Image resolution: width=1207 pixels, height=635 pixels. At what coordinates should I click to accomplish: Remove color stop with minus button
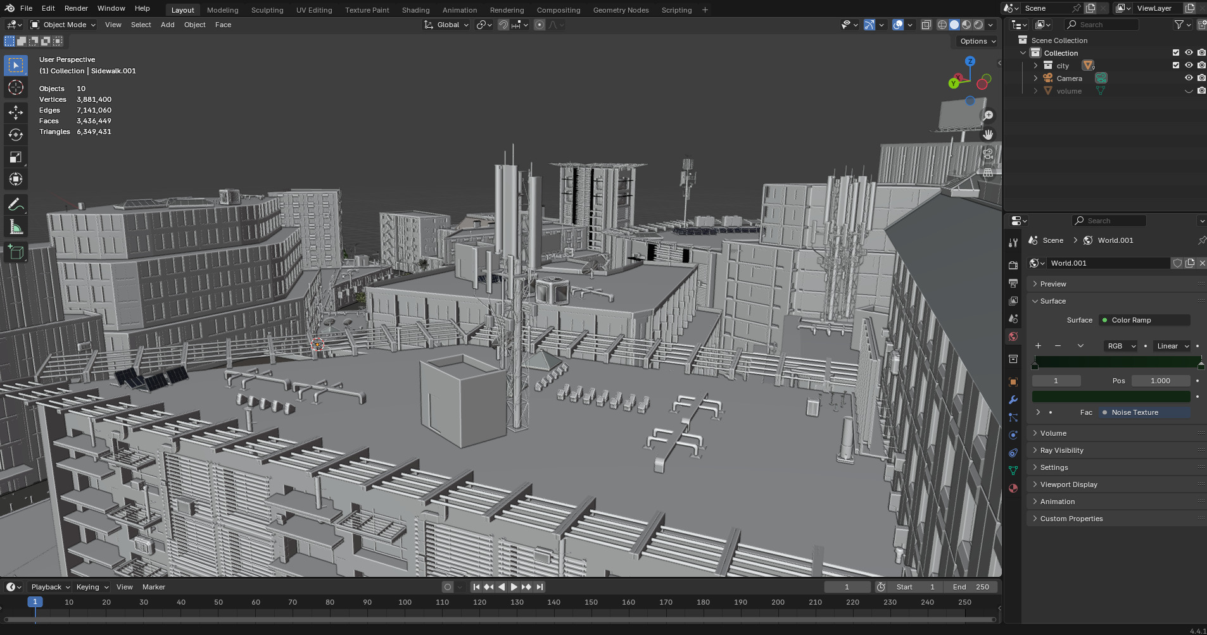(x=1058, y=346)
